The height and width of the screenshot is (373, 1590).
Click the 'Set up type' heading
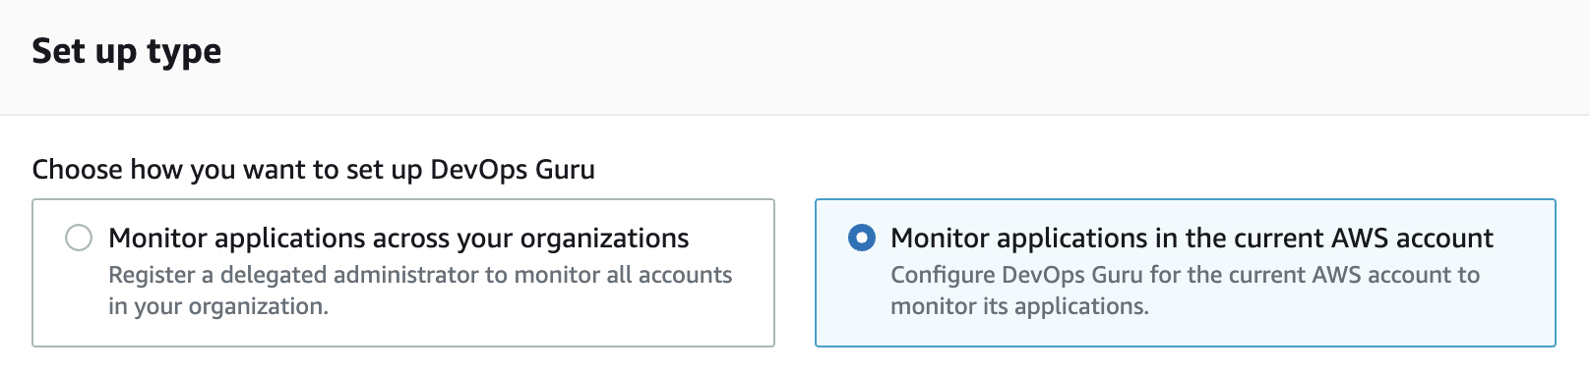[127, 51]
